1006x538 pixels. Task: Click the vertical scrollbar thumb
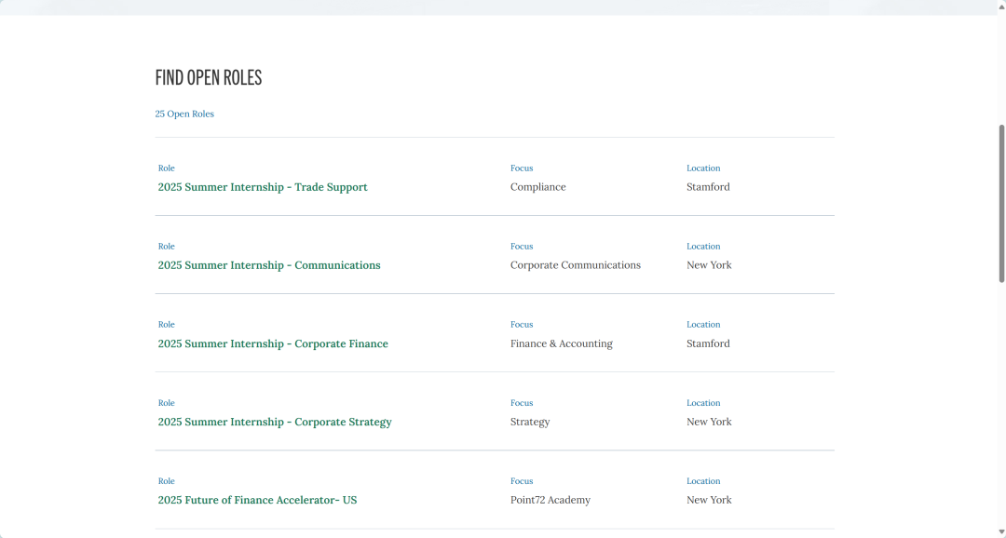click(1001, 203)
